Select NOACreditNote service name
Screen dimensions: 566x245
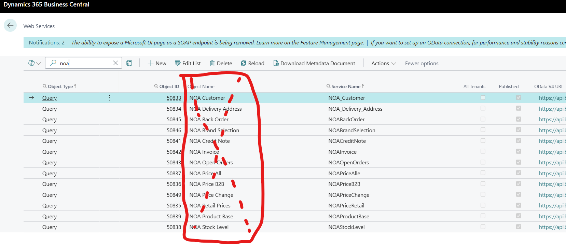pos(347,141)
